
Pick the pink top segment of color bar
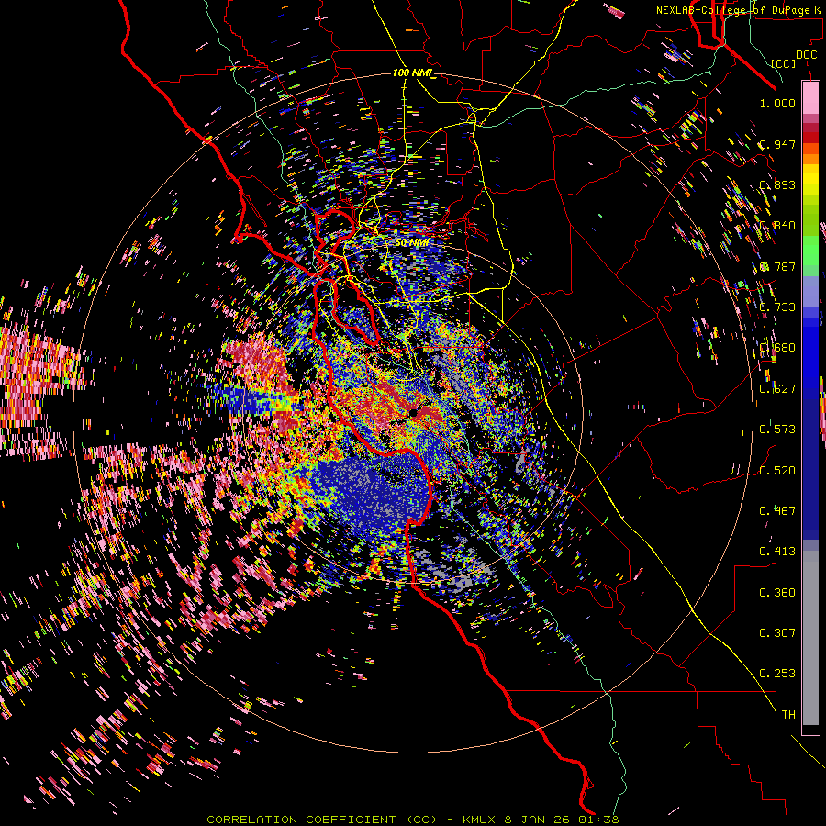(810, 97)
